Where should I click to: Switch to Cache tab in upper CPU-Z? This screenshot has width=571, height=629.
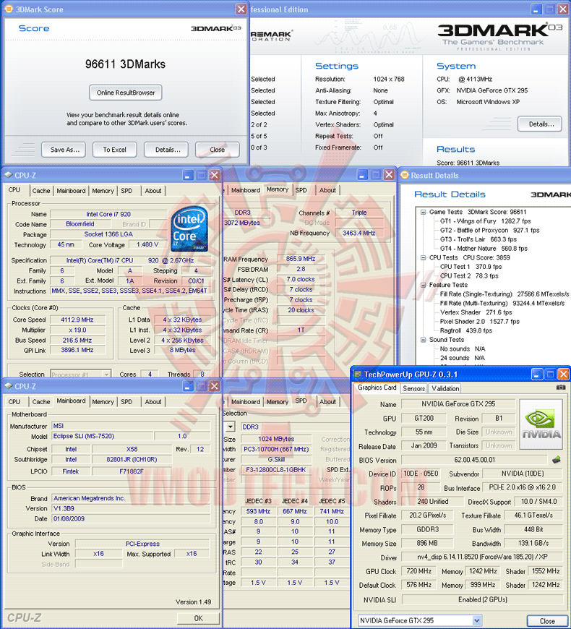(x=41, y=191)
